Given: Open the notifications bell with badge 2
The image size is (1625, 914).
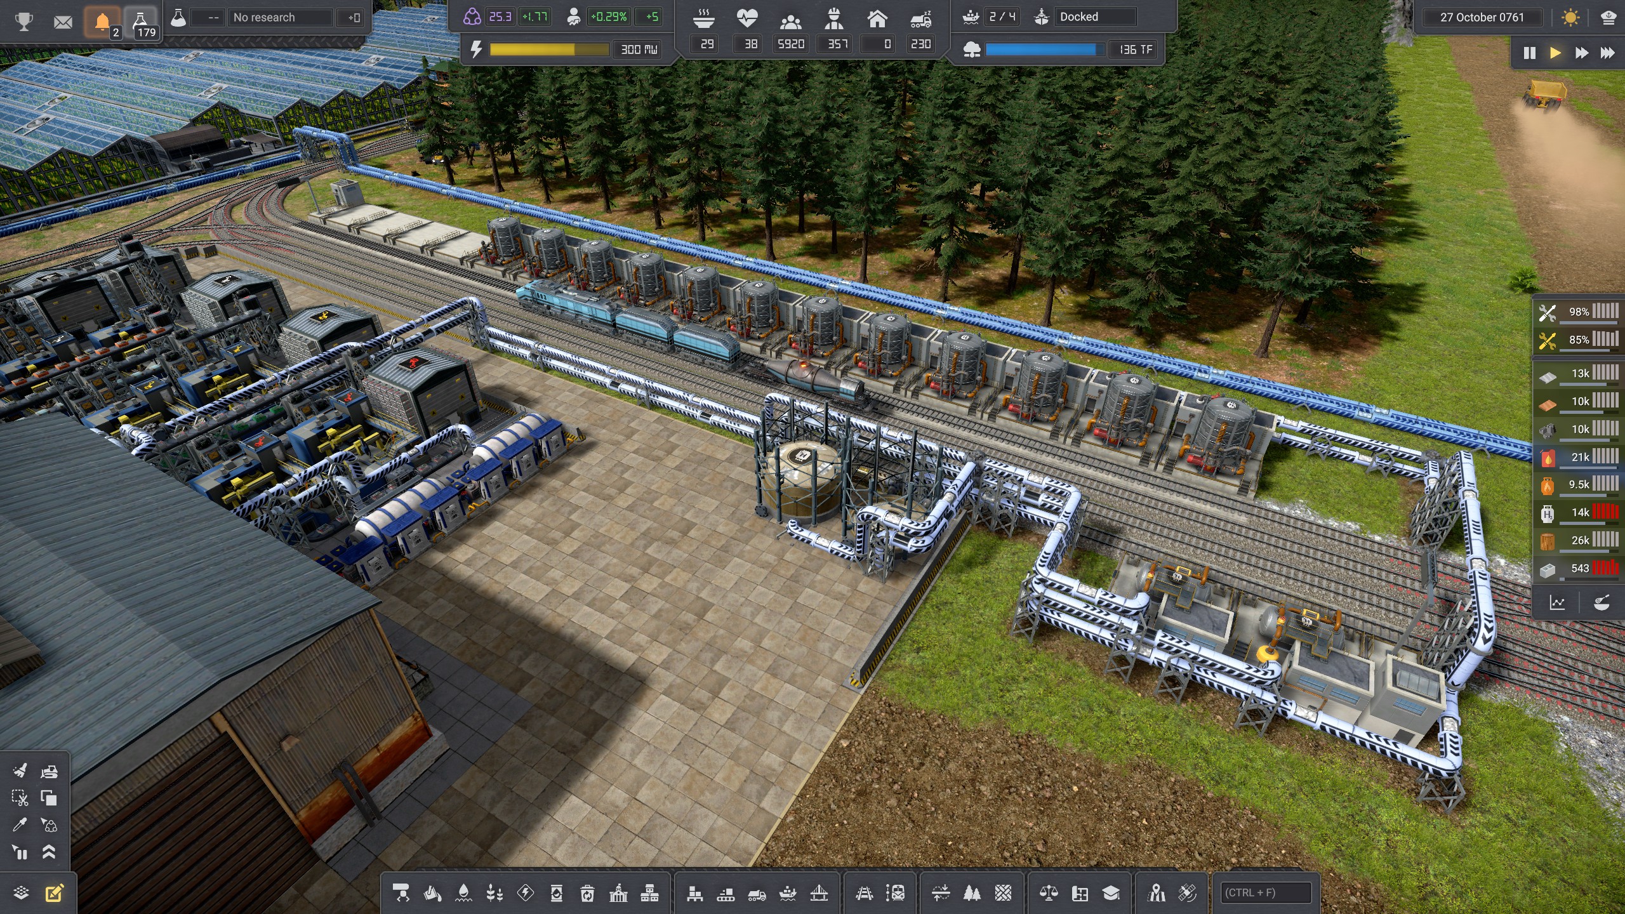Looking at the screenshot, I should [102, 22].
